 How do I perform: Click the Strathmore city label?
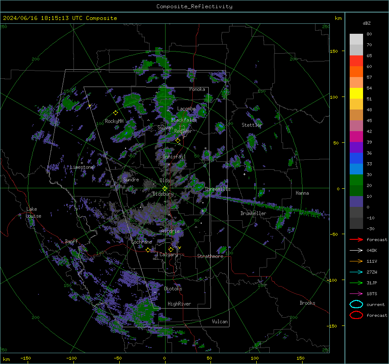[210, 256]
